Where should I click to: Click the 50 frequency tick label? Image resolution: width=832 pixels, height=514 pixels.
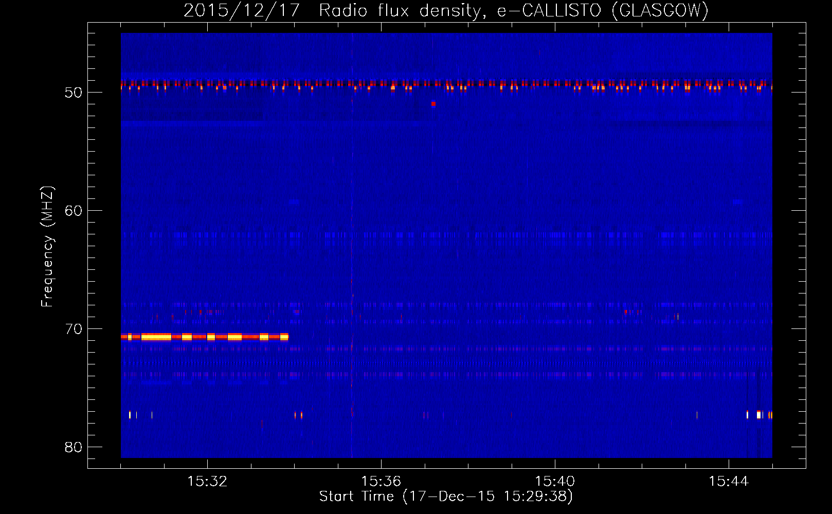(x=74, y=93)
